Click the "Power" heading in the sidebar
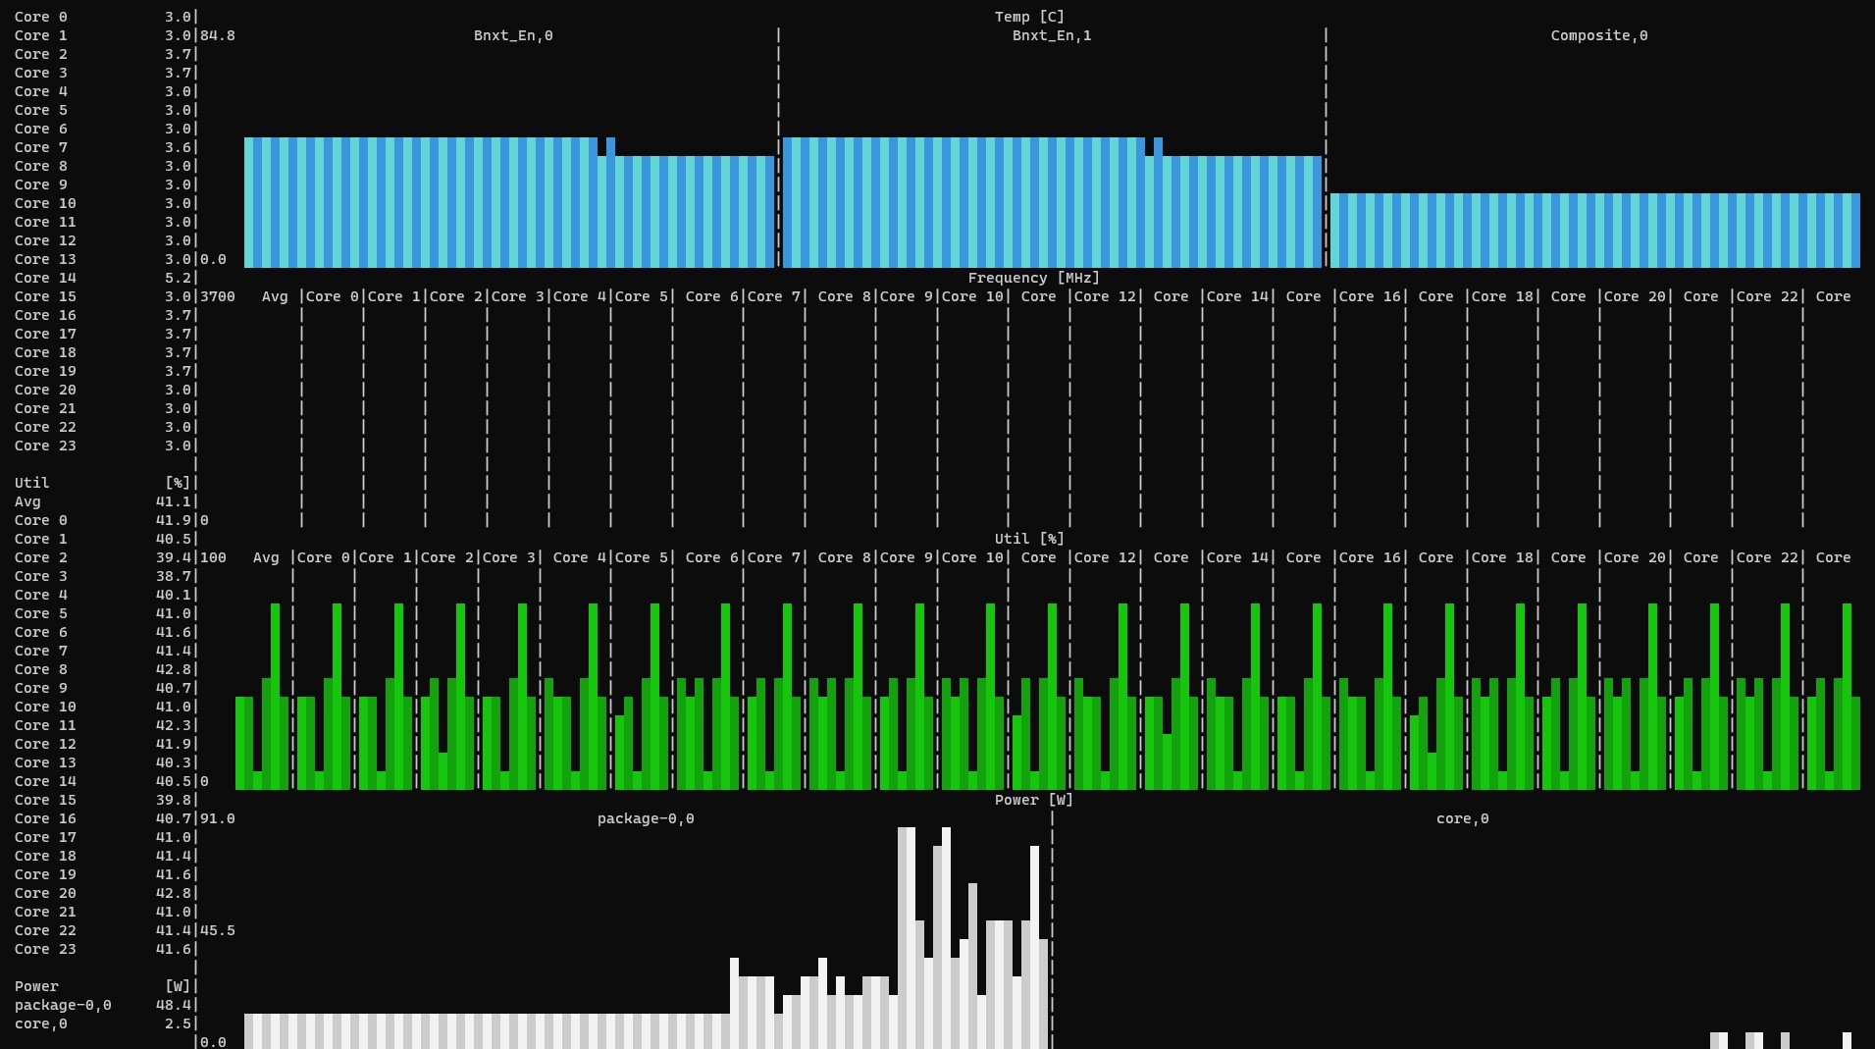Screen dimensions: 1875x1049 (x=36, y=986)
